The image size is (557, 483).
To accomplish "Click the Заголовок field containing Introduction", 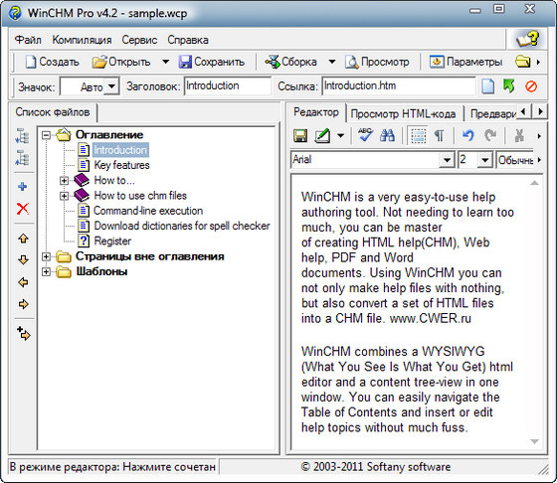I will pyautogui.click(x=228, y=86).
